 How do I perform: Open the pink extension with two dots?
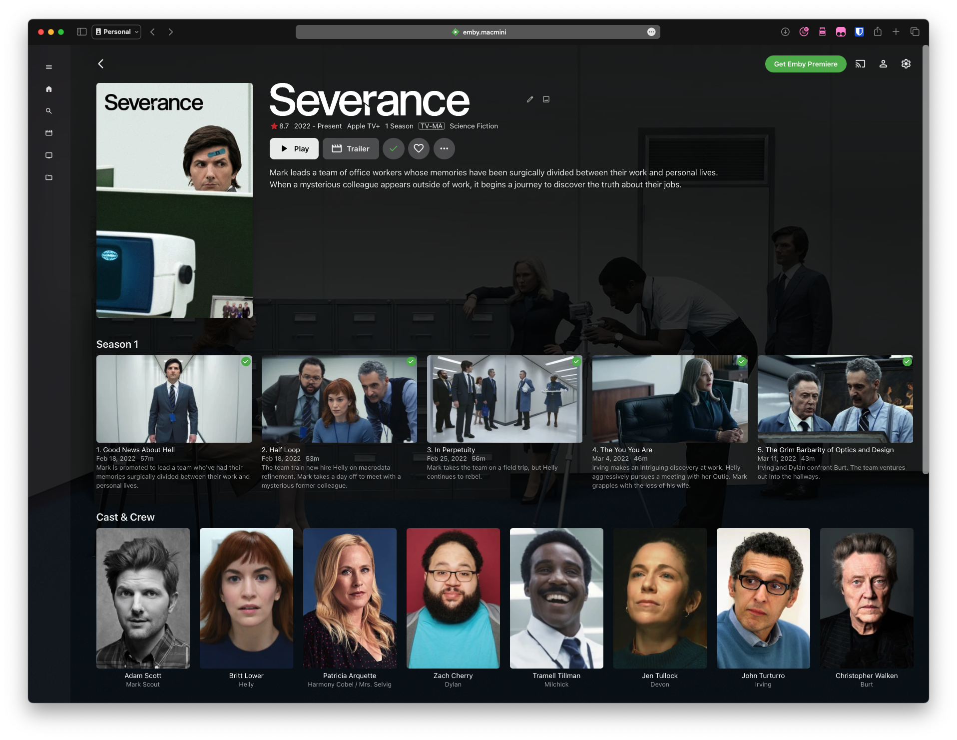(x=841, y=32)
